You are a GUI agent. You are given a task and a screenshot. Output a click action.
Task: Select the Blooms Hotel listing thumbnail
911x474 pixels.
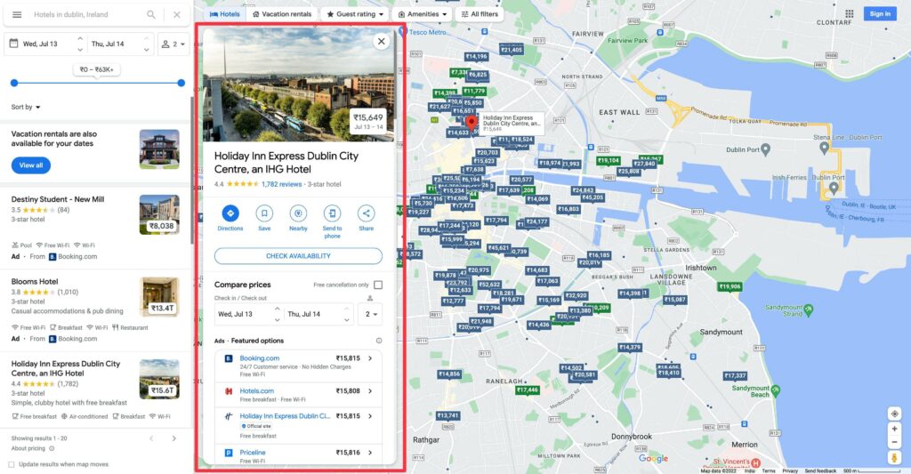point(159,297)
